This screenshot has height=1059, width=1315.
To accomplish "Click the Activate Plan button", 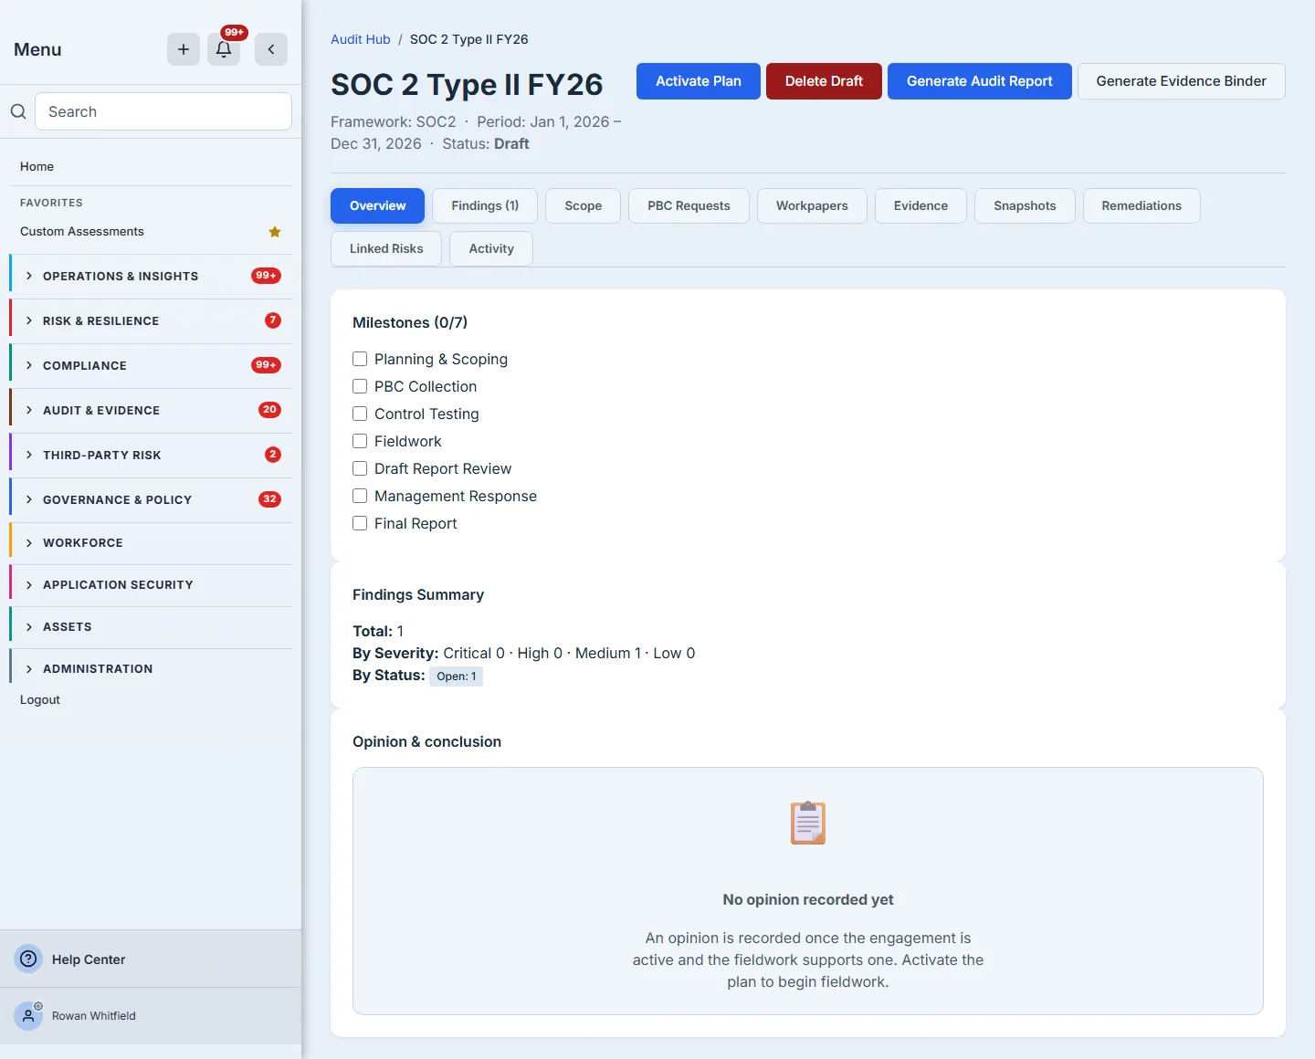I will (699, 81).
